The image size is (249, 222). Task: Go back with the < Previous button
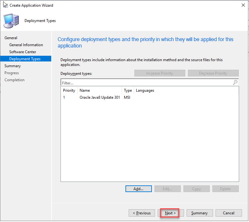click(142, 213)
